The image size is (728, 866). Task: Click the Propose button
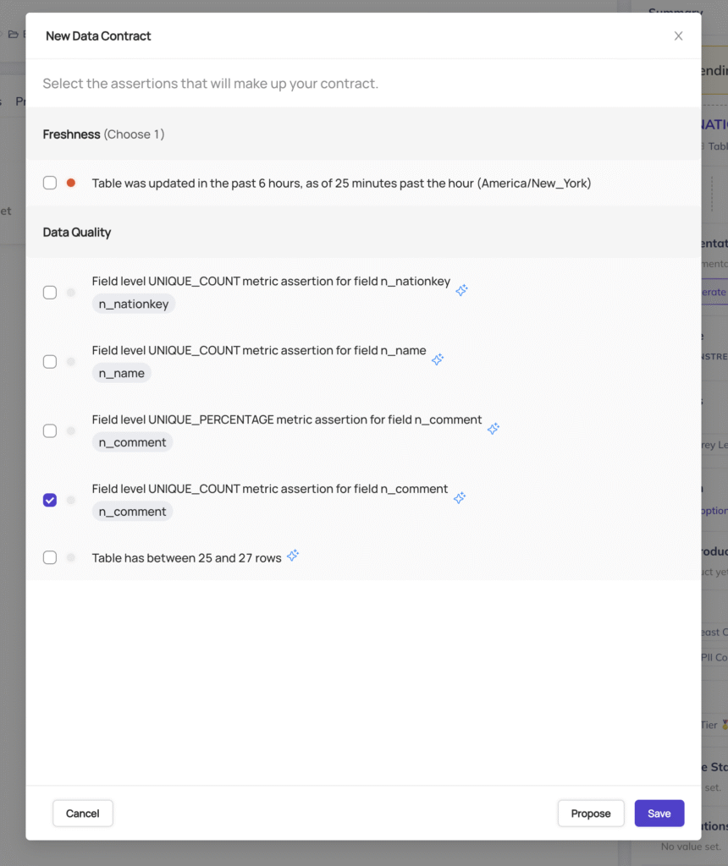tap(590, 813)
